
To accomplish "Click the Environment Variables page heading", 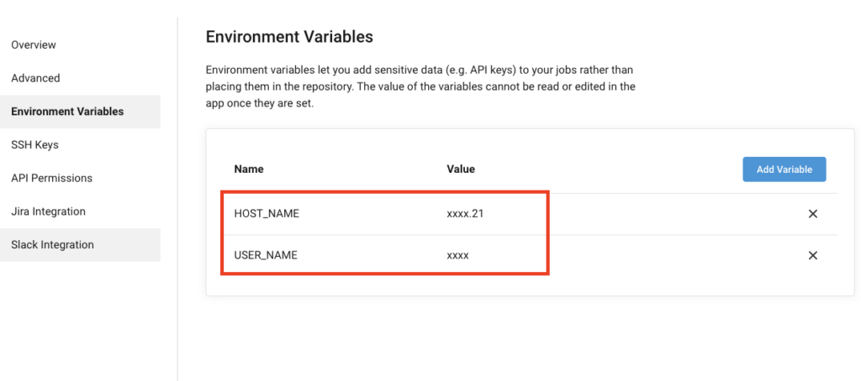I will (x=289, y=37).
